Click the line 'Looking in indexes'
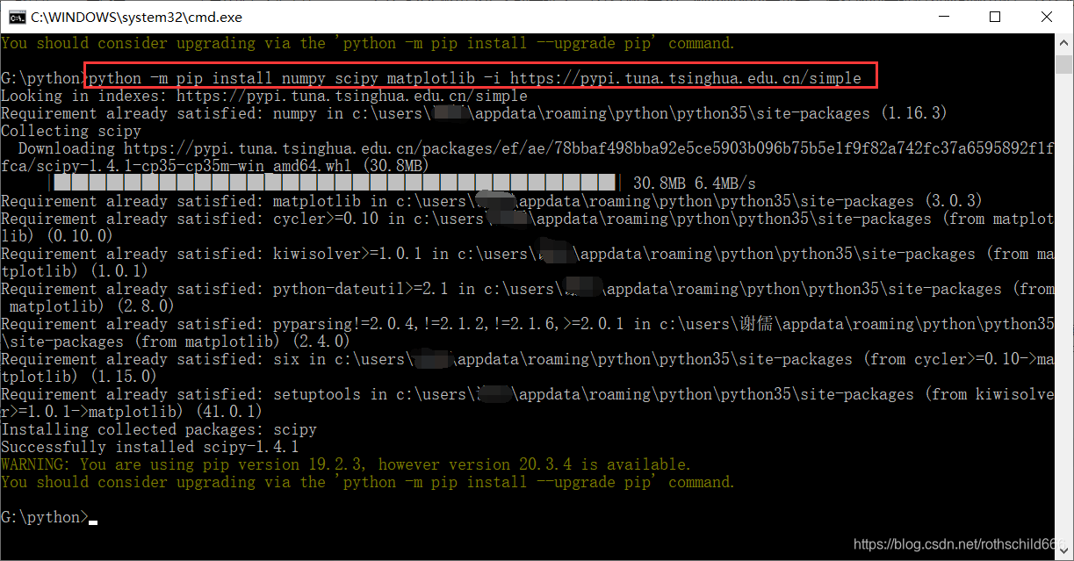This screenshot has height=561, width=1074. 264,96
